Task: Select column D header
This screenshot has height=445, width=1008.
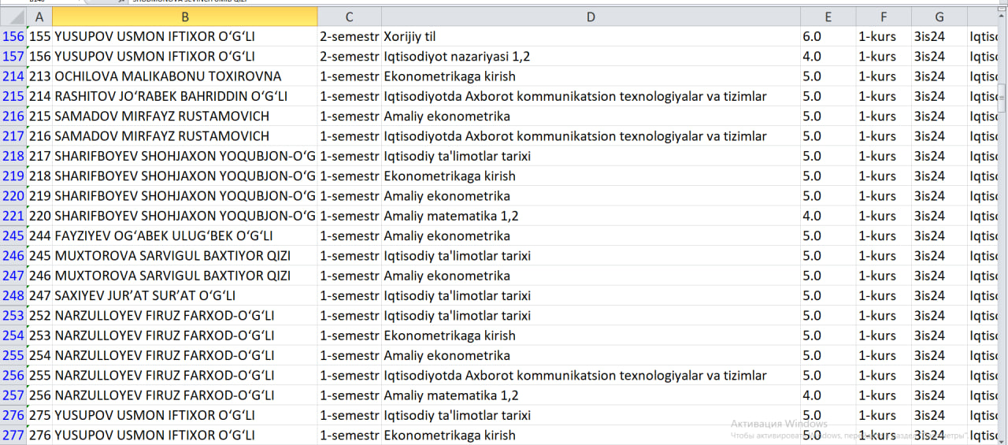Action: click(591, 17)
